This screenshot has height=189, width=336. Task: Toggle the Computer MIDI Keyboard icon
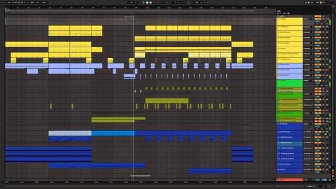[x=309, y=3]
